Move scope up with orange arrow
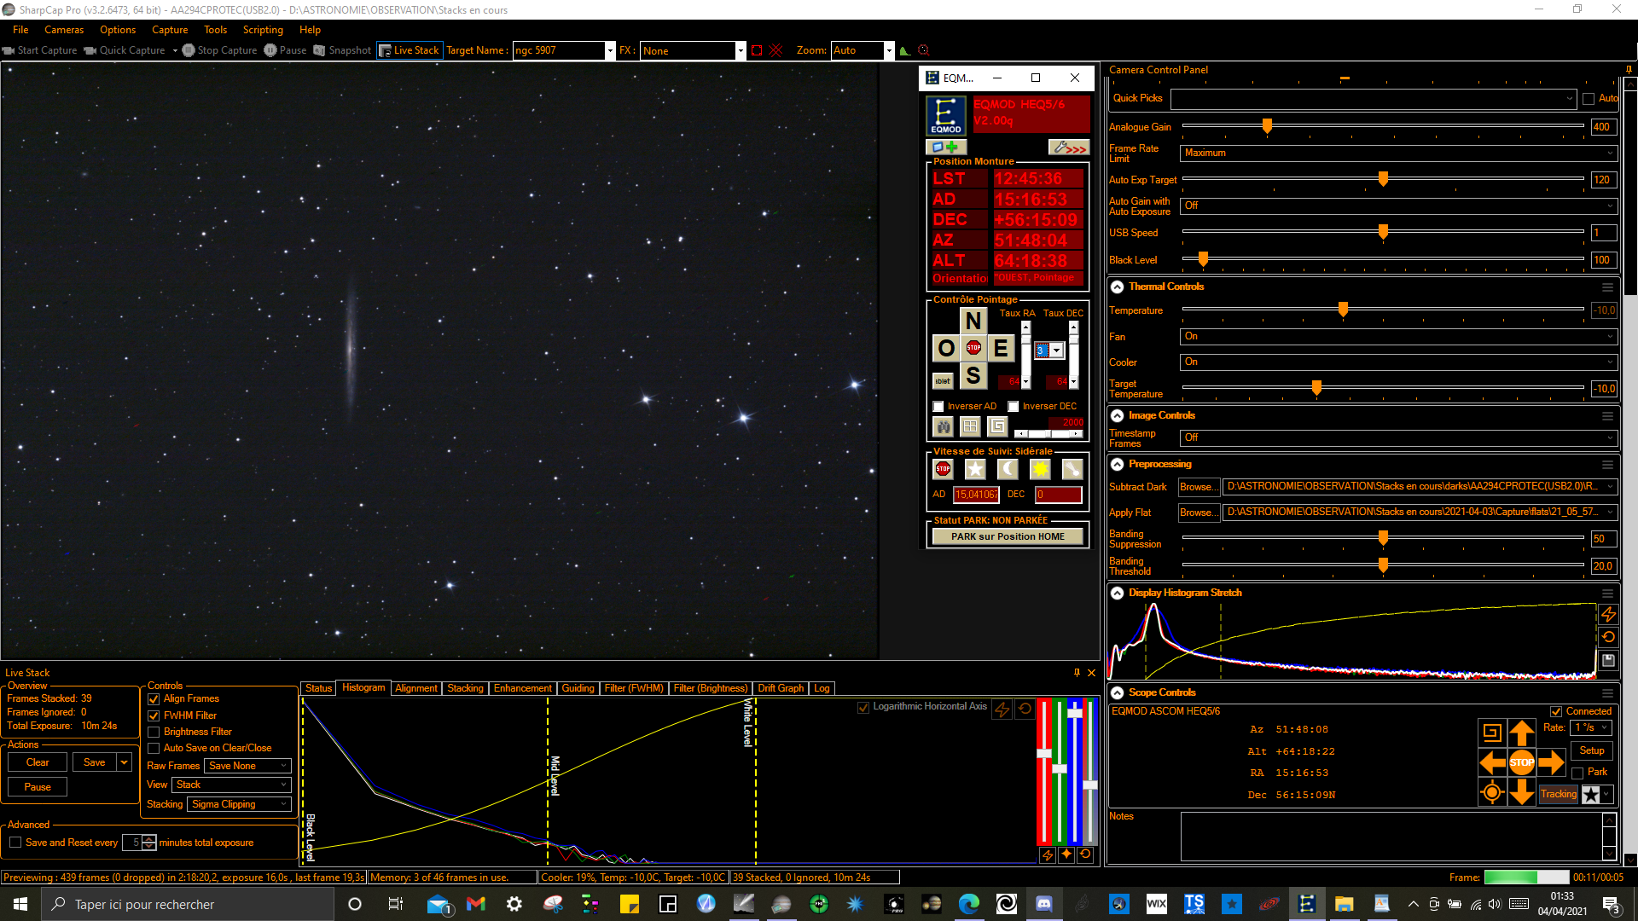Viewport: 1638px width, 921px height. click(1522, 733)
